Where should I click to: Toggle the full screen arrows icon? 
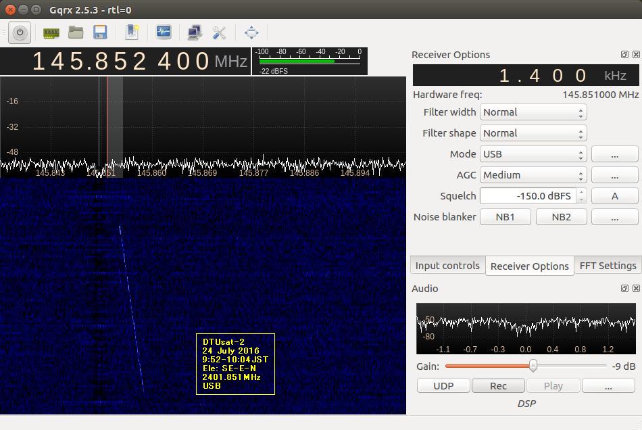[x=251, y=32]
